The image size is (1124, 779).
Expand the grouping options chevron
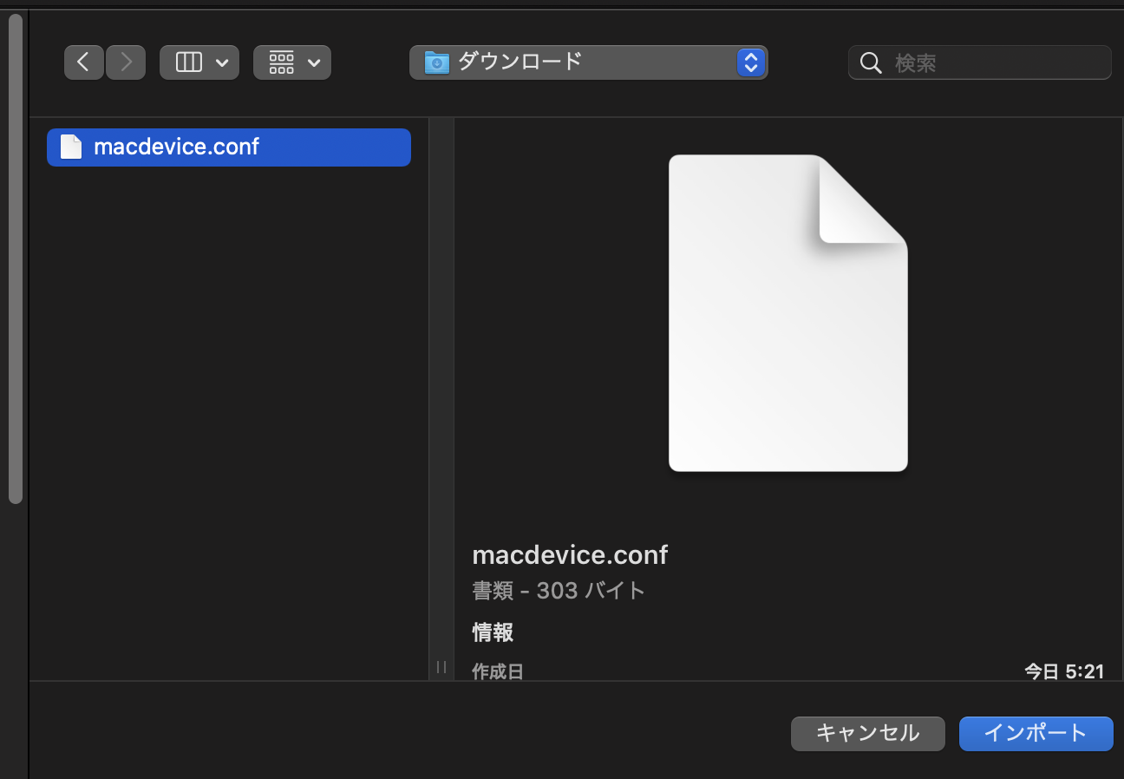click(313, 62)
